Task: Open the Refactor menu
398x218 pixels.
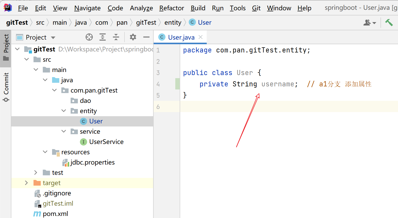Action: [171, 8]
